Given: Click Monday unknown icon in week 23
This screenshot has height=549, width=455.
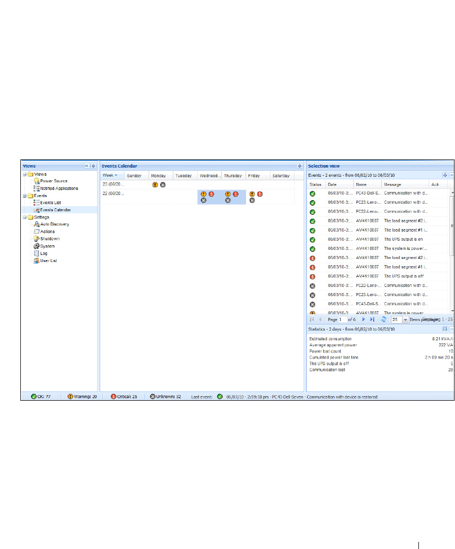Looking at the screenshot, I should tap(163, 185).
